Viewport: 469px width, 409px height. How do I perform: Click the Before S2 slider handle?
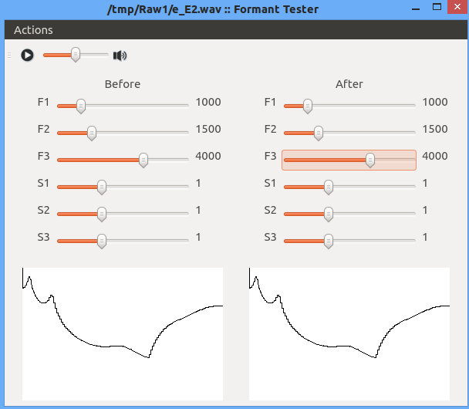(102, 215)
